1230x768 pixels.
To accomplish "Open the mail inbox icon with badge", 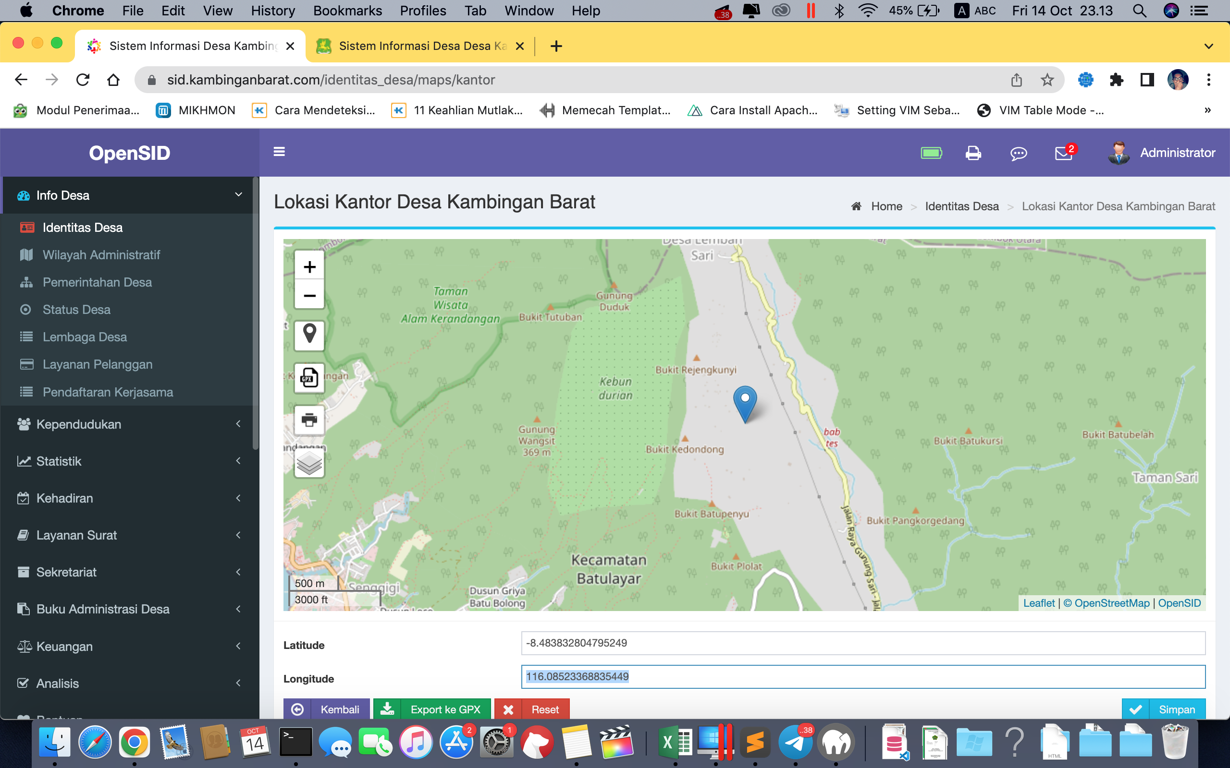I will point(1064,153).
